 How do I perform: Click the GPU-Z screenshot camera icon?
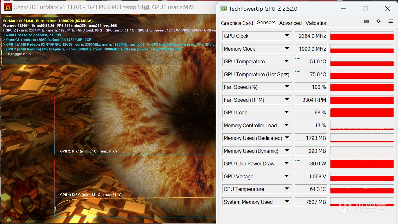366,21
